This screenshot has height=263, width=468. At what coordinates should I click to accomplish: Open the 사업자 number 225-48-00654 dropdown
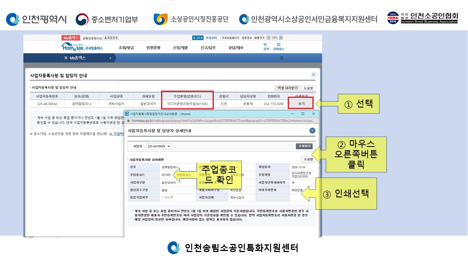pyautogui.click(x=159, y=146)
